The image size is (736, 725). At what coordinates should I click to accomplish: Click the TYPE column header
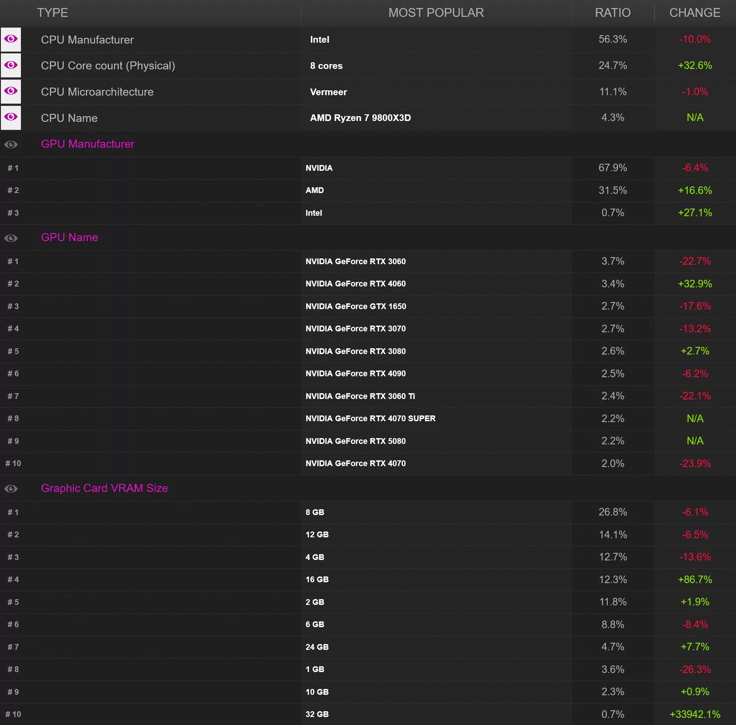pyautogui.click(x=53, y=13)
